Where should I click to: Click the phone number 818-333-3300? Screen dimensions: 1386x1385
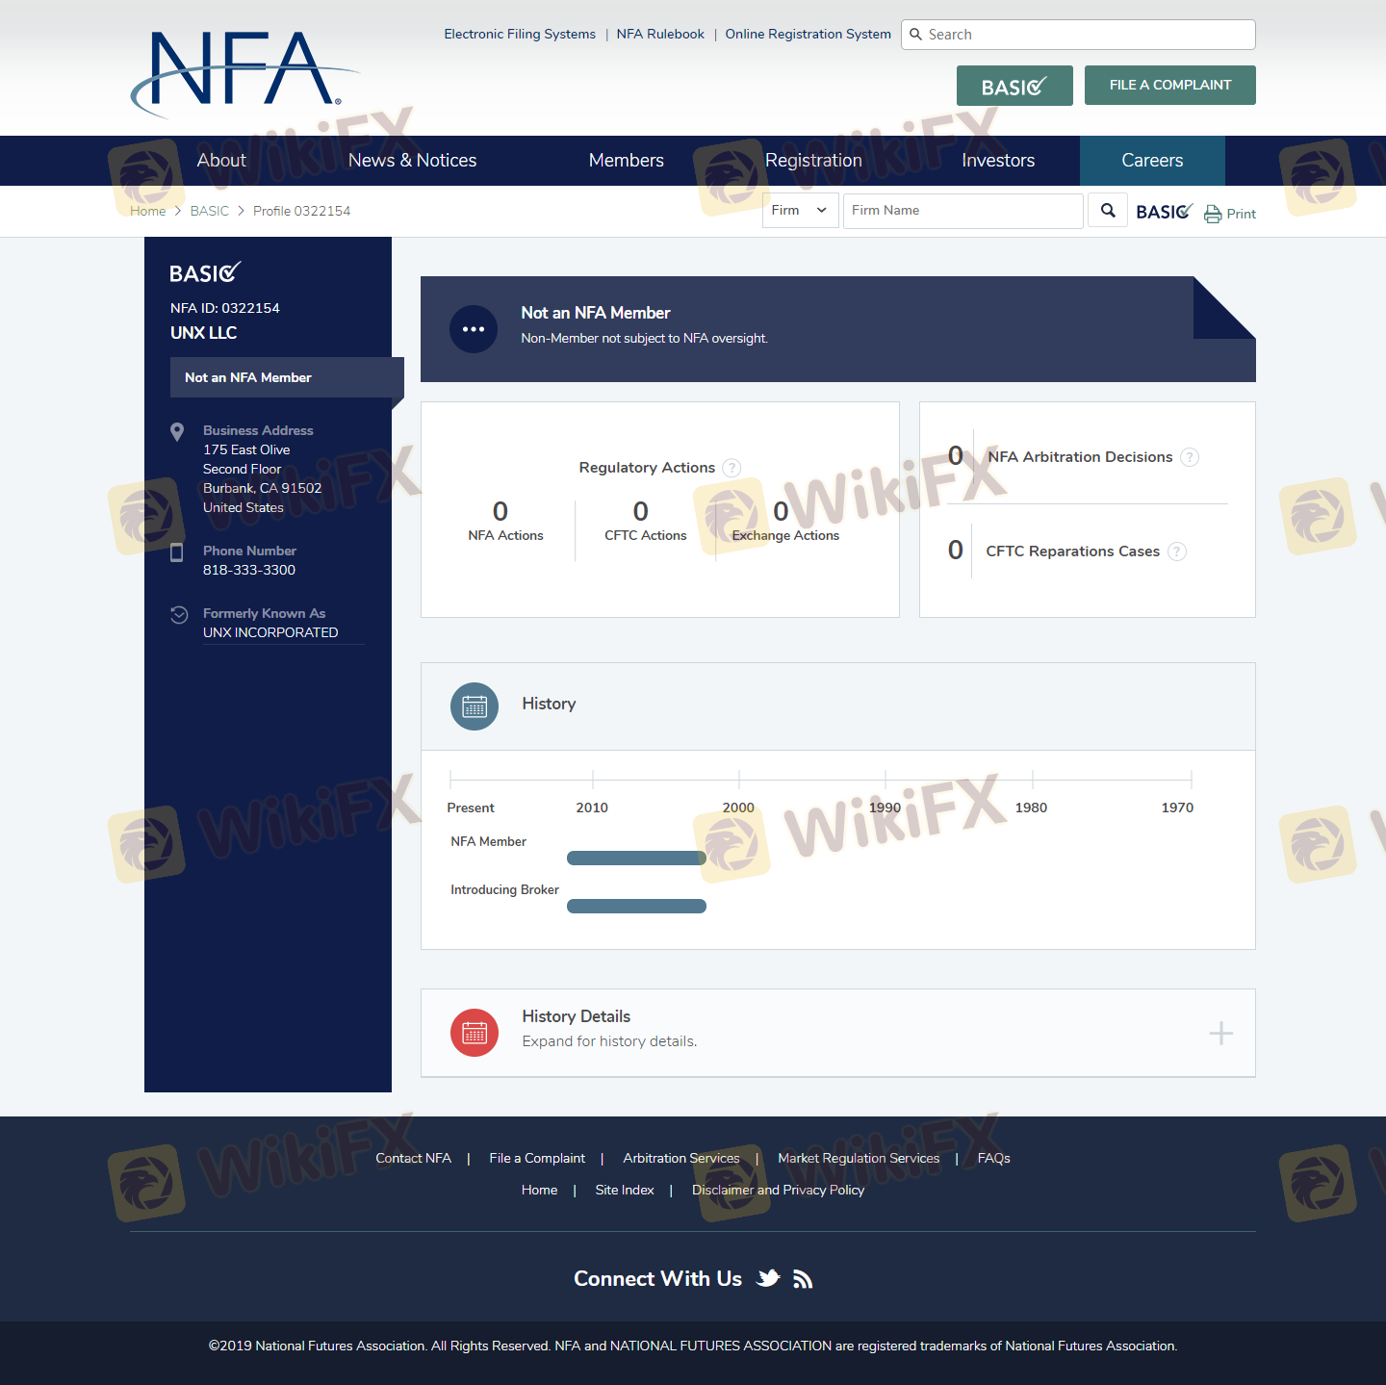[249, 570]
